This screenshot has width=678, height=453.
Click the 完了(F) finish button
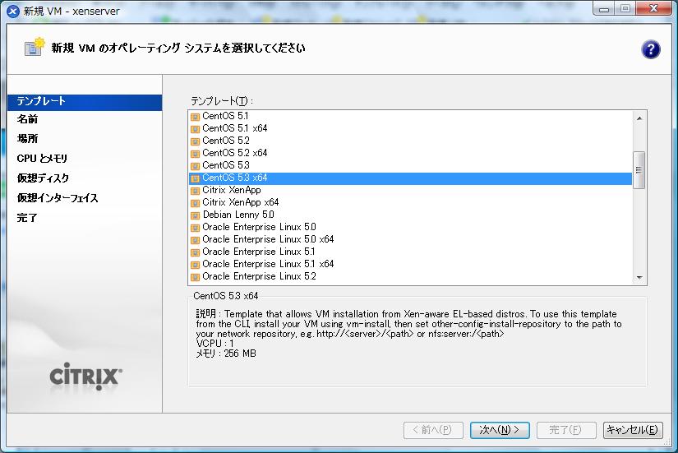coord(566,430)
